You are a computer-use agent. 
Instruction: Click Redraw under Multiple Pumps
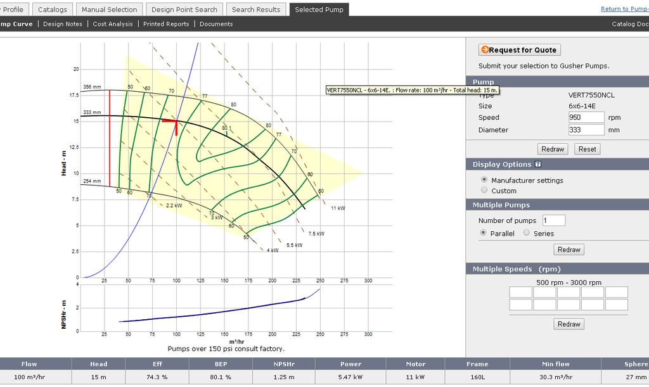coord(569,250)
